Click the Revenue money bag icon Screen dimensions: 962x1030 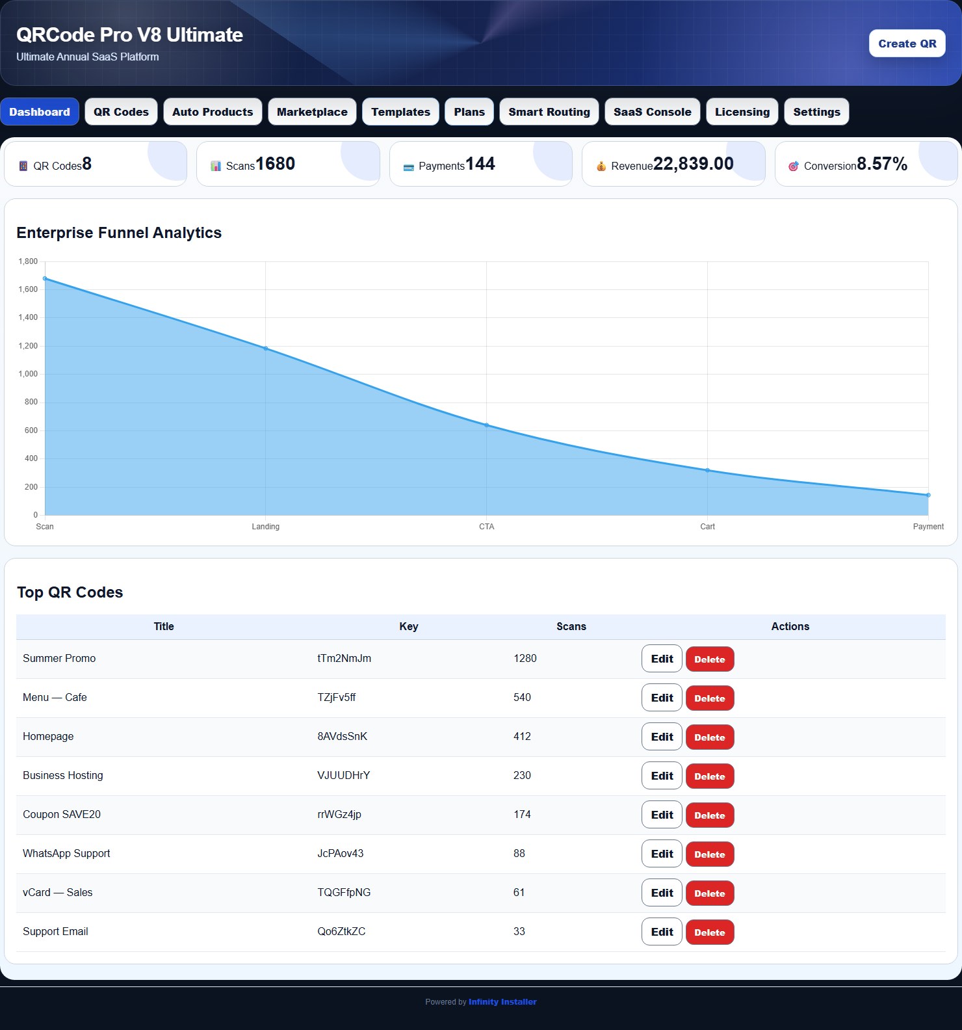click(x=601, y=166)
